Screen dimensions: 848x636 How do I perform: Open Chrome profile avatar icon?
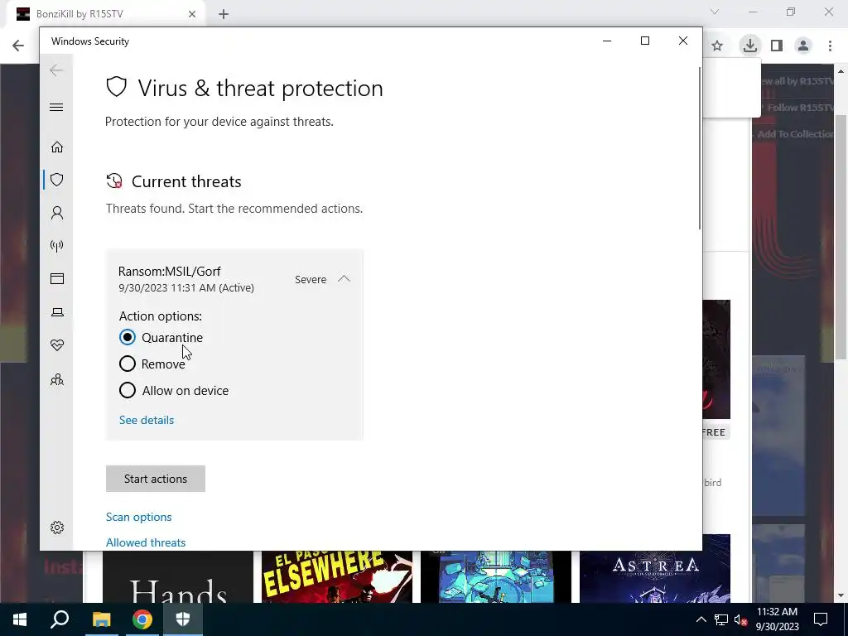(803, 46)
